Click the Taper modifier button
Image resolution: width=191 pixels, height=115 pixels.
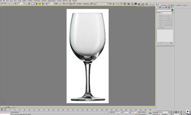point(168,18)
